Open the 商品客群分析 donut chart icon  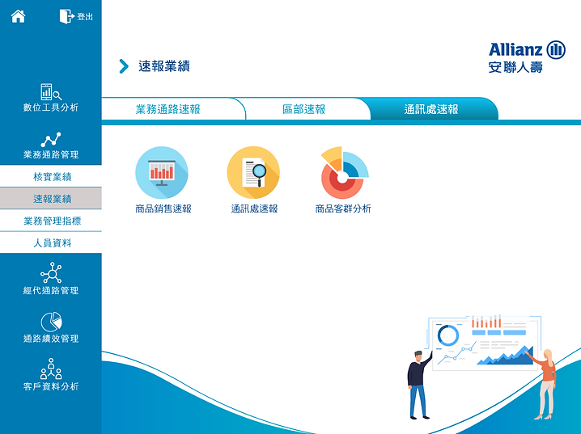[x=344, y=173]
